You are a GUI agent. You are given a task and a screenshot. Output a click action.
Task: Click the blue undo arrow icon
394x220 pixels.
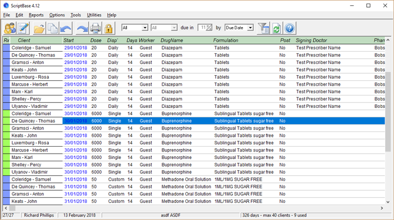pos(66,28)
